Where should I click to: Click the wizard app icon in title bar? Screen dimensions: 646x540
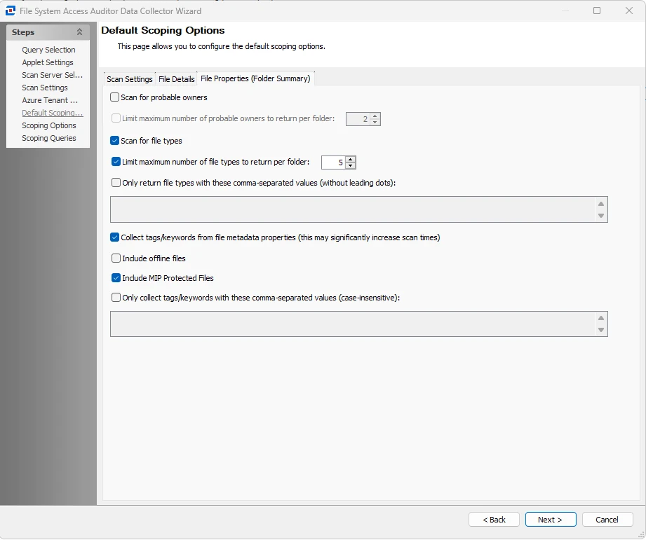click(11, 11)
